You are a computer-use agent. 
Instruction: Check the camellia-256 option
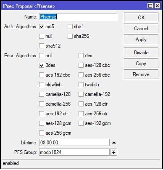pos(42,104)
